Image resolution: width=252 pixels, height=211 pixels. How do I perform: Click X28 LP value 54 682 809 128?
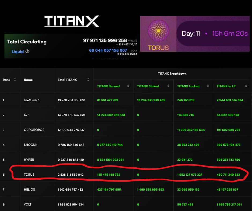(x=228, y=115)
